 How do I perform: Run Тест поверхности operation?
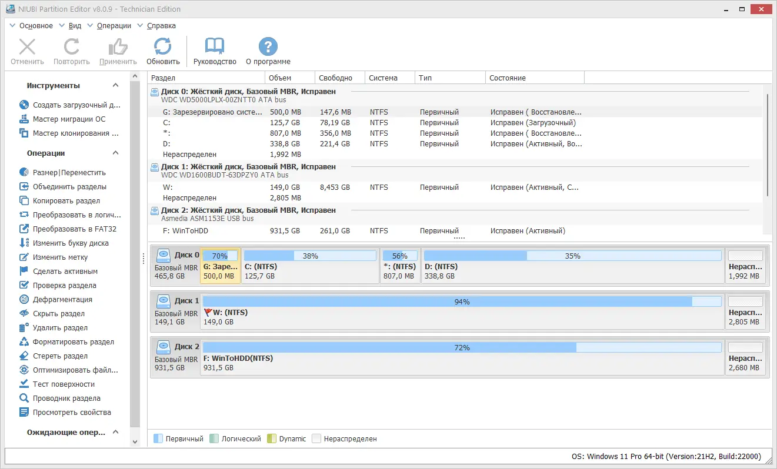[57, 384]
